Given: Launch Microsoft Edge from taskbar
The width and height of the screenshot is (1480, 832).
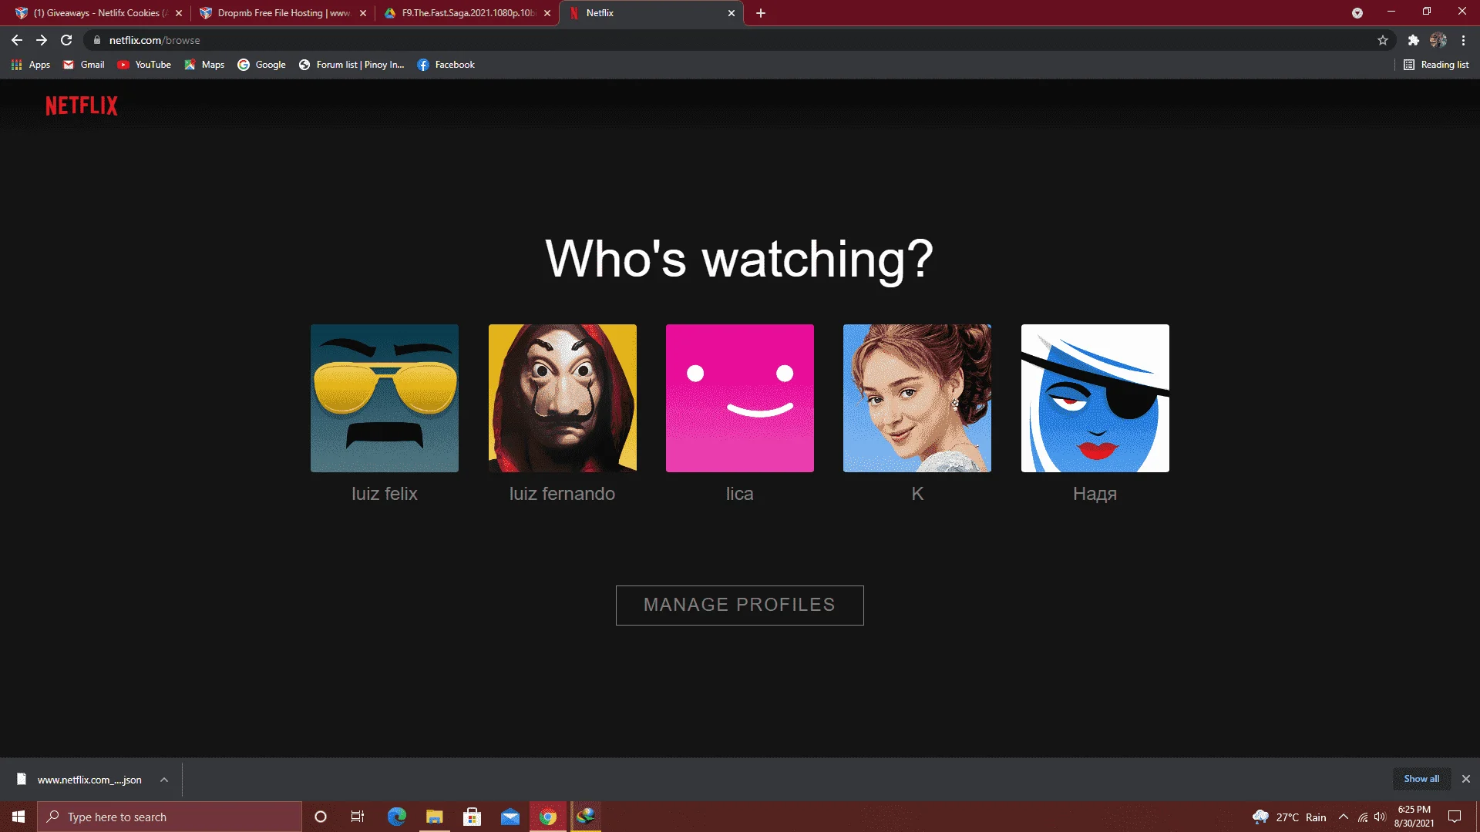Looking at the screenshot, I should tap(396, 817).
